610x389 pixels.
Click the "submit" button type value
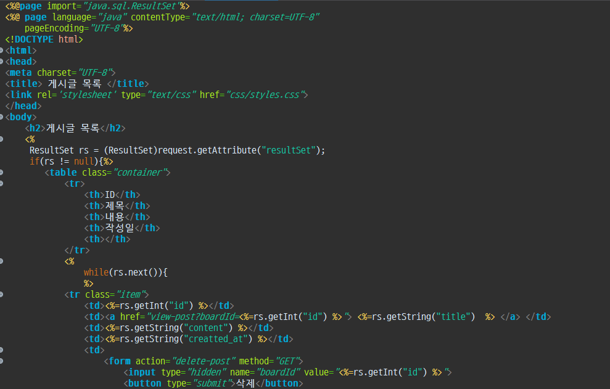tap(212, 383)
